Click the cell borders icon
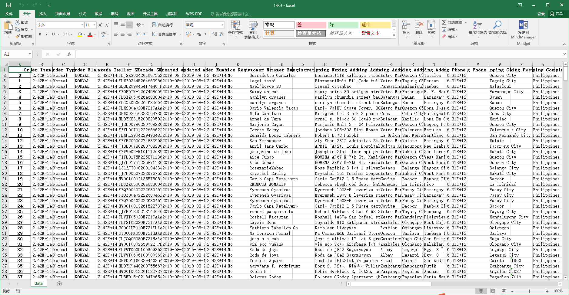The image size is (569, 295). pos(66,34)
